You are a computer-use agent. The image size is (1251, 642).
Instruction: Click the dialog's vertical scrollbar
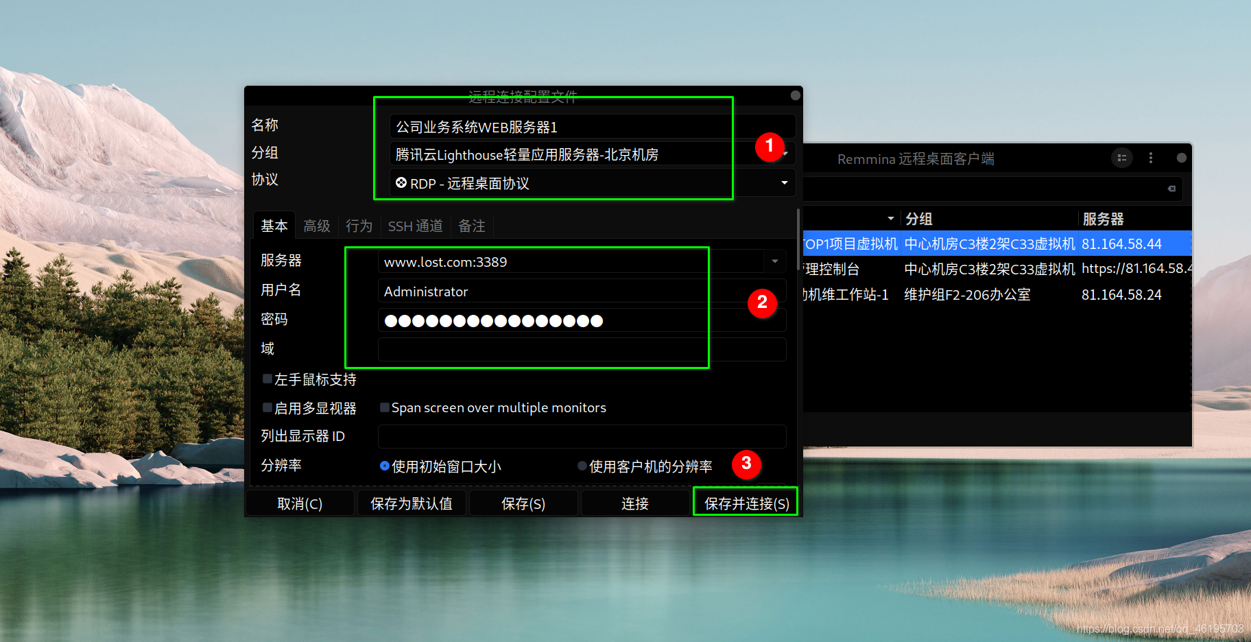pos(798,240)
